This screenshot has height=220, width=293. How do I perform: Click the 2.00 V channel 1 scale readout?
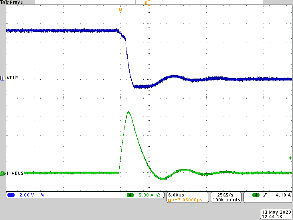coord(27,195)
